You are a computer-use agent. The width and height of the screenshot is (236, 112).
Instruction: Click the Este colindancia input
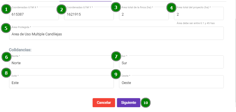[61, 82]
